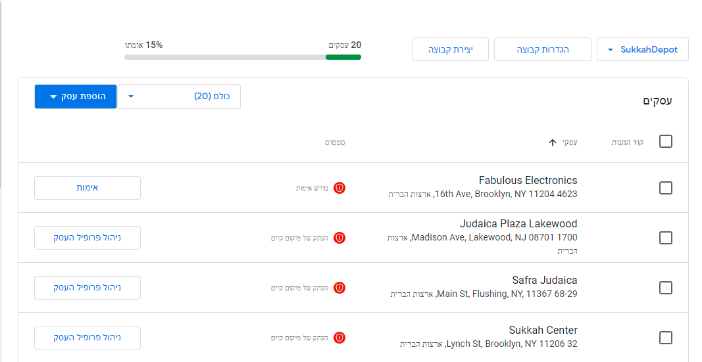Check the box for Safra Judaica
702x362 pixels.
[665, 288]
